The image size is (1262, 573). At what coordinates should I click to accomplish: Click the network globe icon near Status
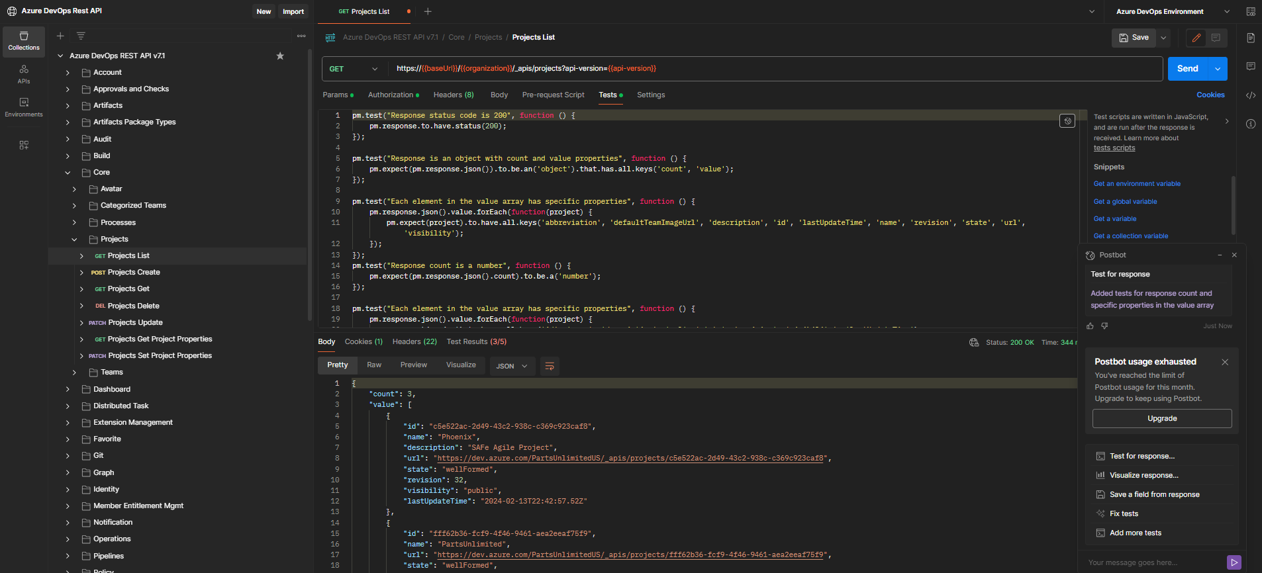[x=974, y=342]
